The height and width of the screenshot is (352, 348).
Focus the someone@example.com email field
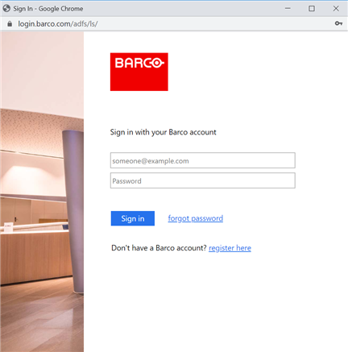203,160
